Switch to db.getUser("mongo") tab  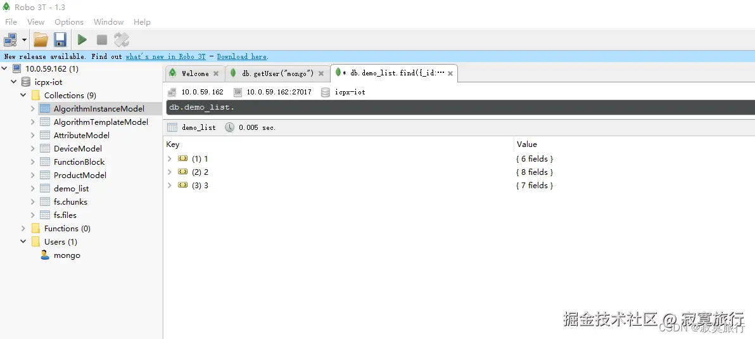click(x=277, y=74)
